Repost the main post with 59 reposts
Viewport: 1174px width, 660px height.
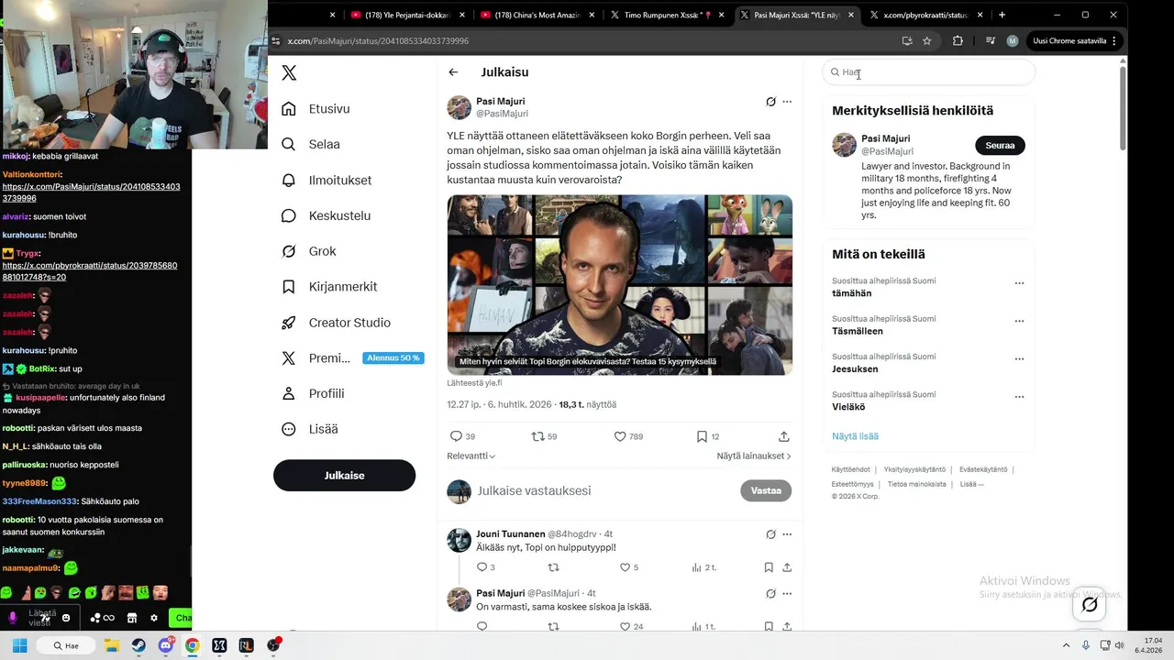point(538,436)
